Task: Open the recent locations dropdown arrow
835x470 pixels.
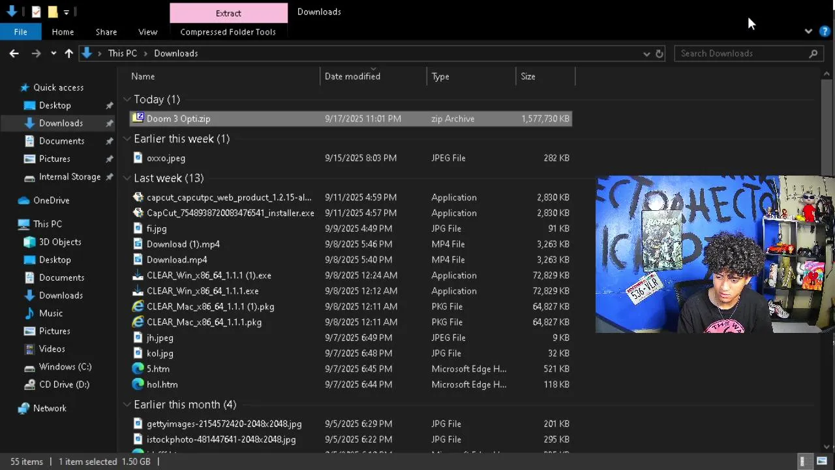Action: pos(53,54)
